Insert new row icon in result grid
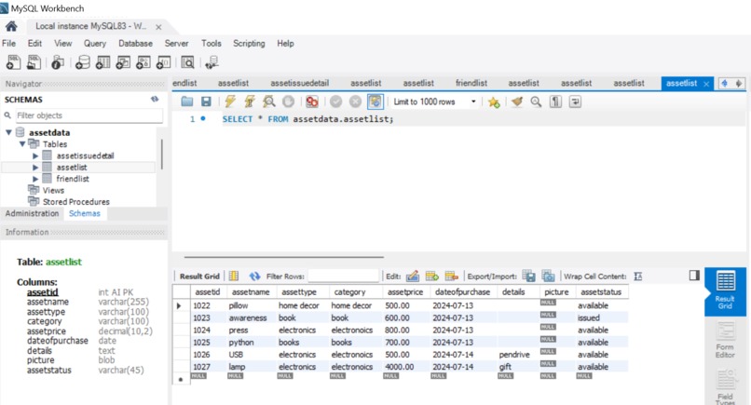Viewport: 751px width, 405px height. [x=431, y=276]
